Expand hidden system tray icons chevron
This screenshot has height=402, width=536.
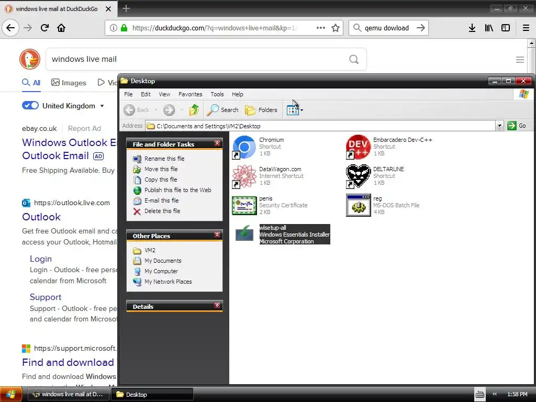pos(494,394)
